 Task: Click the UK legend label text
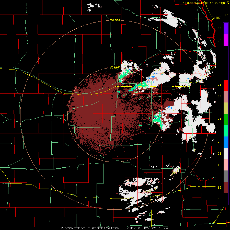click(x=219, y=40)
